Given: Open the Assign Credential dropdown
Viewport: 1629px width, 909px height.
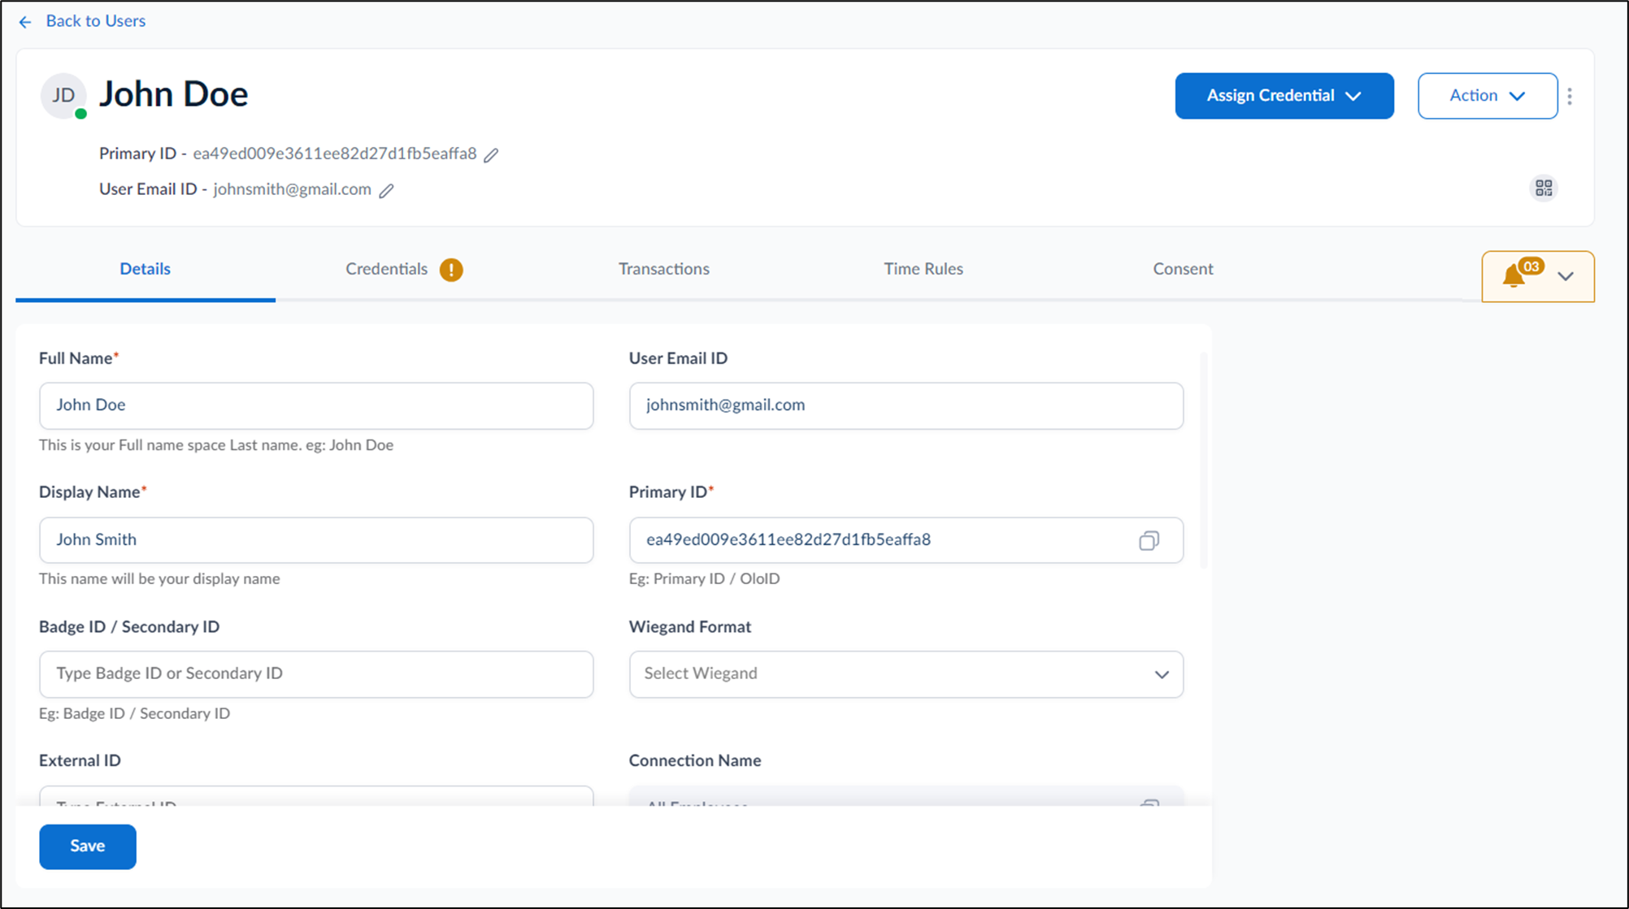Looking at the screenshot, I should coord(1284,96).
